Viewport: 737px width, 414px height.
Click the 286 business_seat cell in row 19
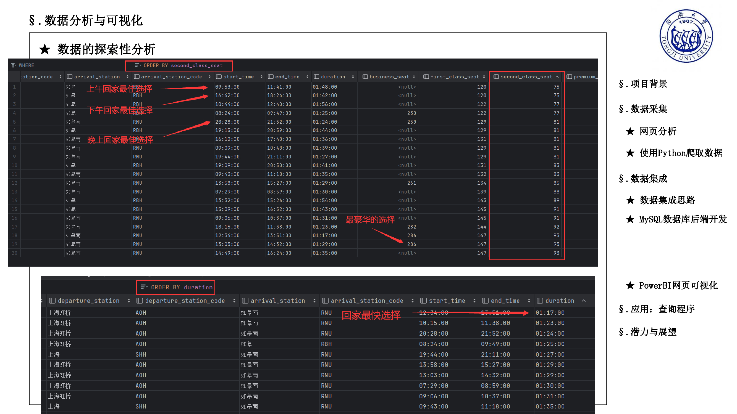[x=411, y=244]
